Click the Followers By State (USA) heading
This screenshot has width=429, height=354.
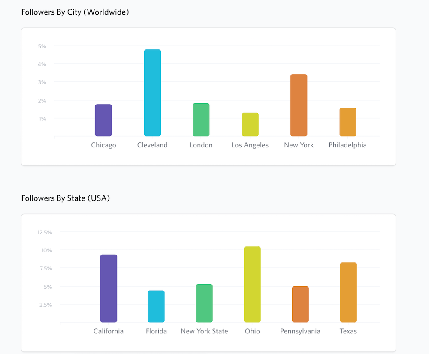[x=66, y=198]
